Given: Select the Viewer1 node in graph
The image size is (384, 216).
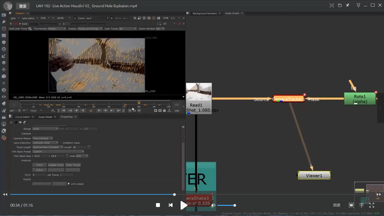Looking at the screenshot, I should coord(314,175).
